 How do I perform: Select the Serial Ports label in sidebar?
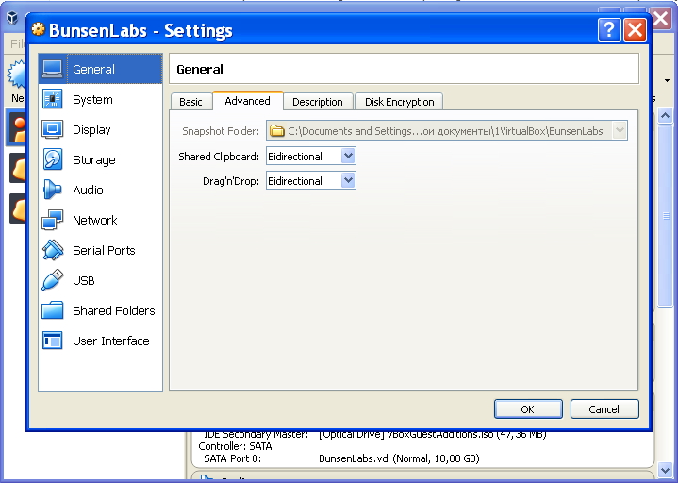104,250
